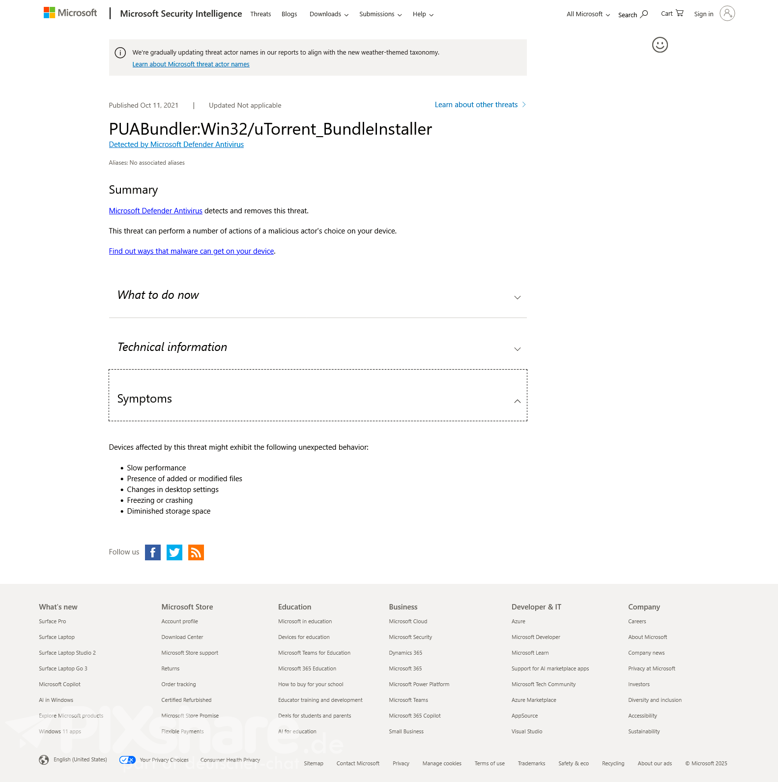Click Learn about Microsoft threat actor names
778x782 pixels.
click(191, 64)
